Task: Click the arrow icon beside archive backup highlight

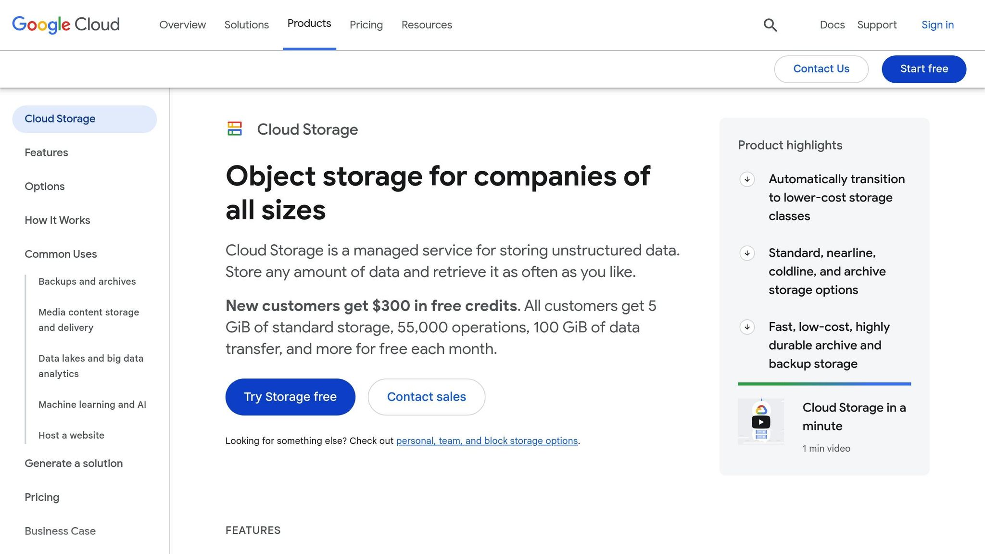Action: pyautogui.click(x=747, y=327)
